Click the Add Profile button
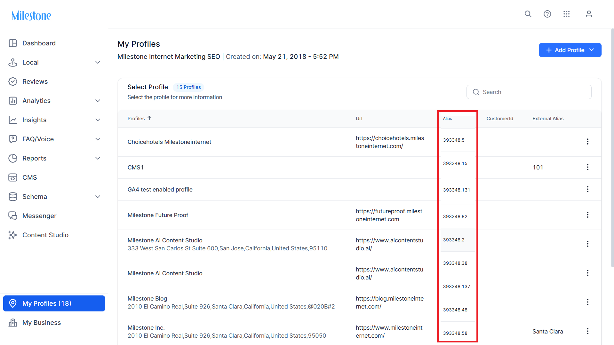614x345 pixels. coord(570,50)
